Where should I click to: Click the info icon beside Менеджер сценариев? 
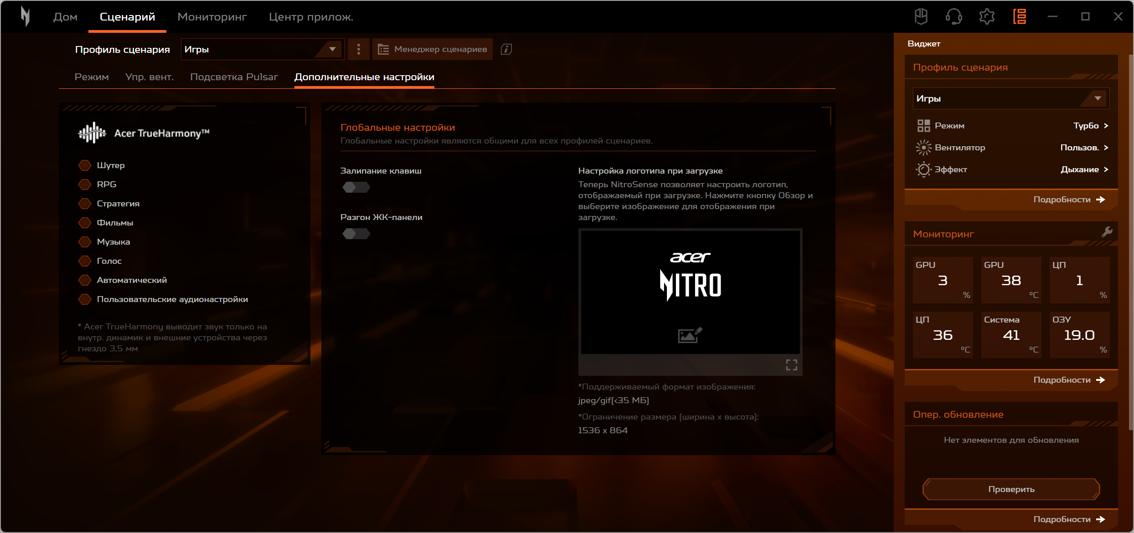506,49
